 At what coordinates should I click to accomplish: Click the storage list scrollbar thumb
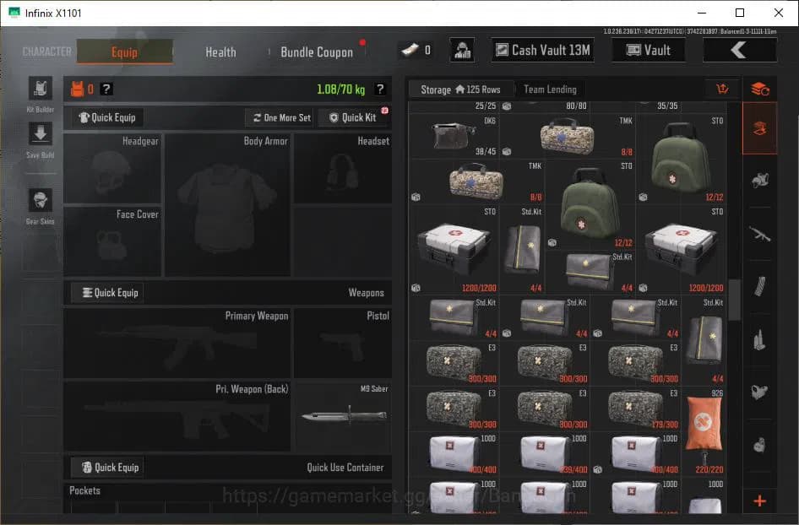734,300
